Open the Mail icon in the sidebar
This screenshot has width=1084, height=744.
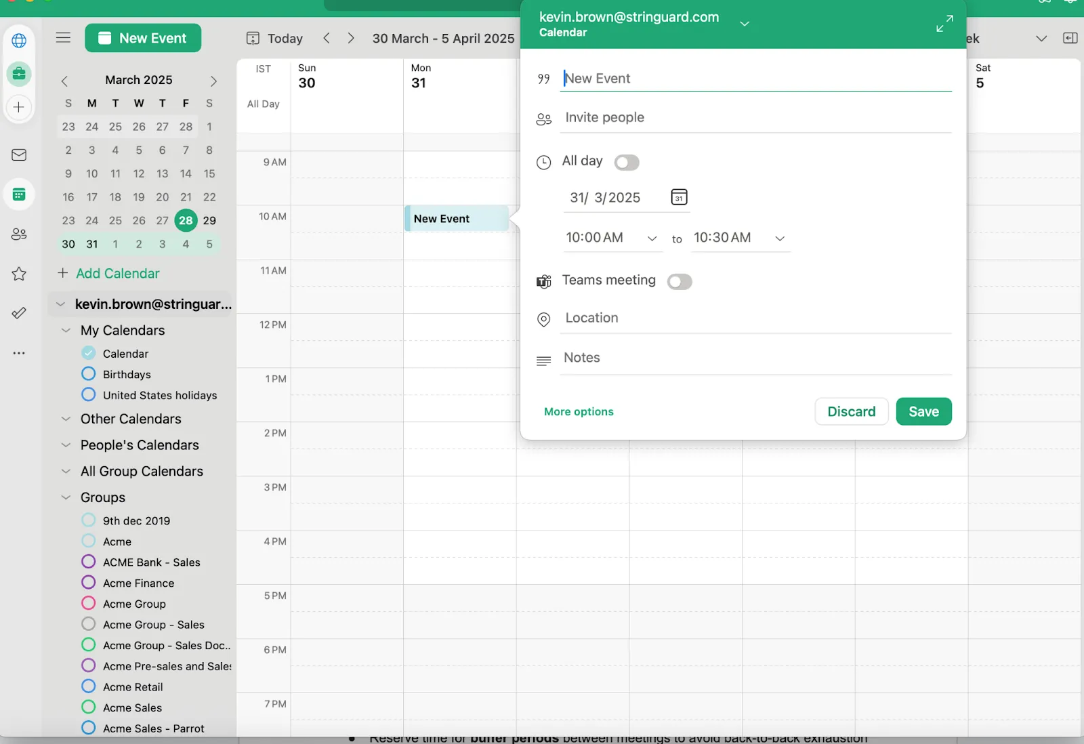tap(19, 155)
